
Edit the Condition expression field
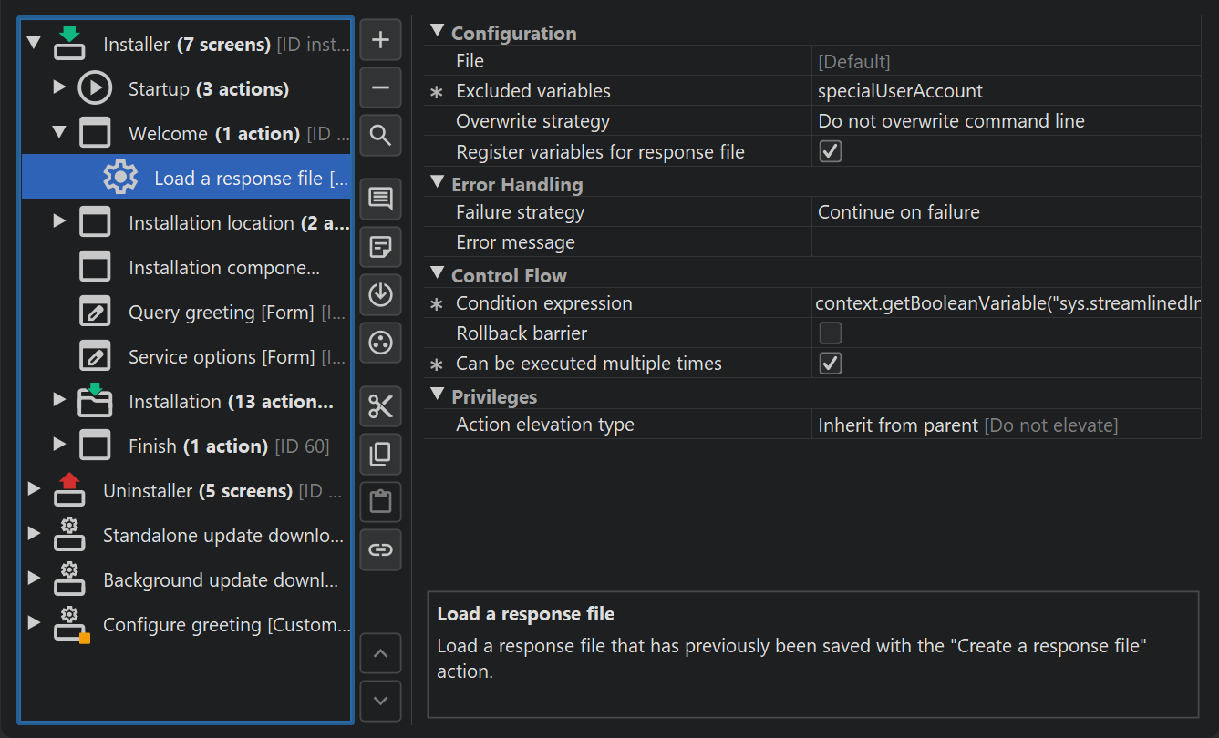(1003, 303)
